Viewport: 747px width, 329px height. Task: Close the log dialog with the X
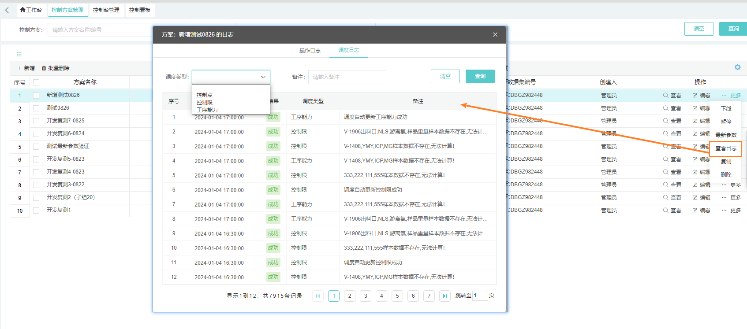(495, 34)
